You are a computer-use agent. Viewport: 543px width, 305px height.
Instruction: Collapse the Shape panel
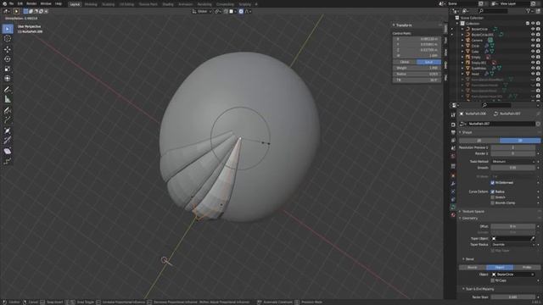[x=467, y=132]
